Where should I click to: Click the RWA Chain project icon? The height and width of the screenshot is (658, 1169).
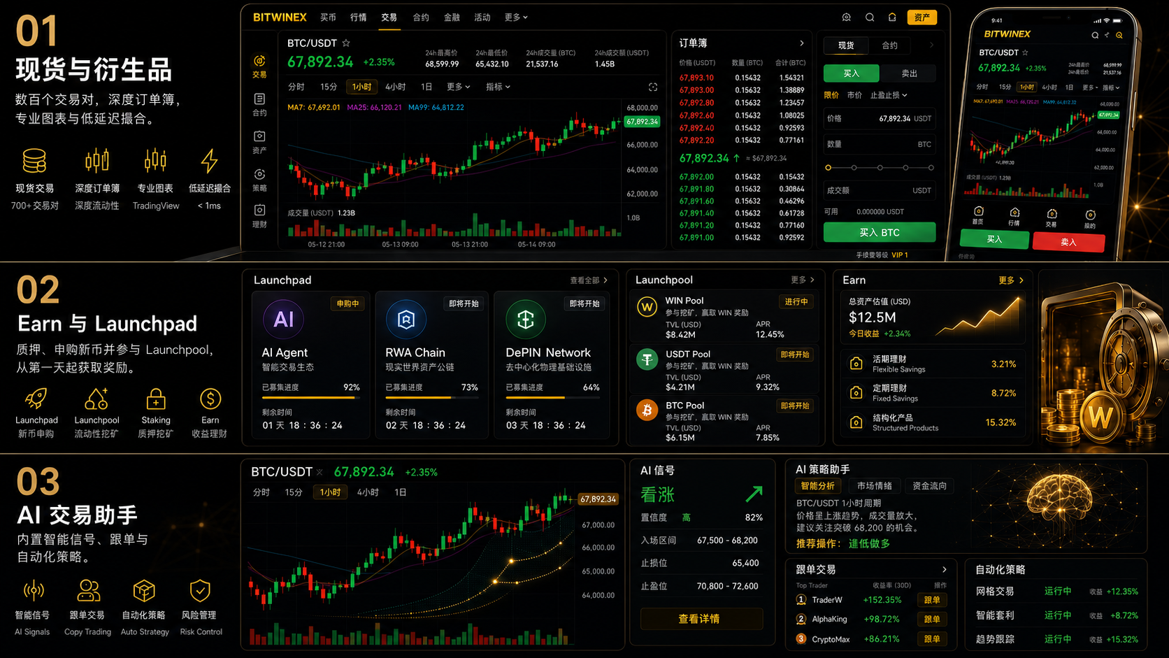pos(406,320)
